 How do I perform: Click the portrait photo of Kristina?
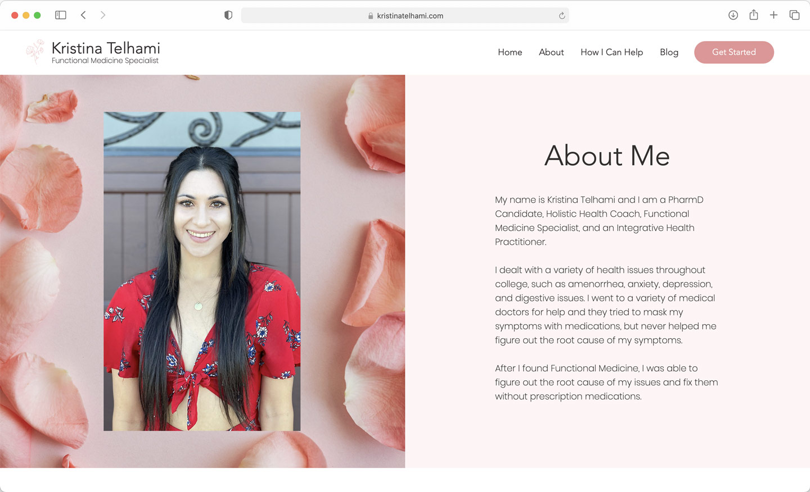pyautogui.click(x=202, y=271)
